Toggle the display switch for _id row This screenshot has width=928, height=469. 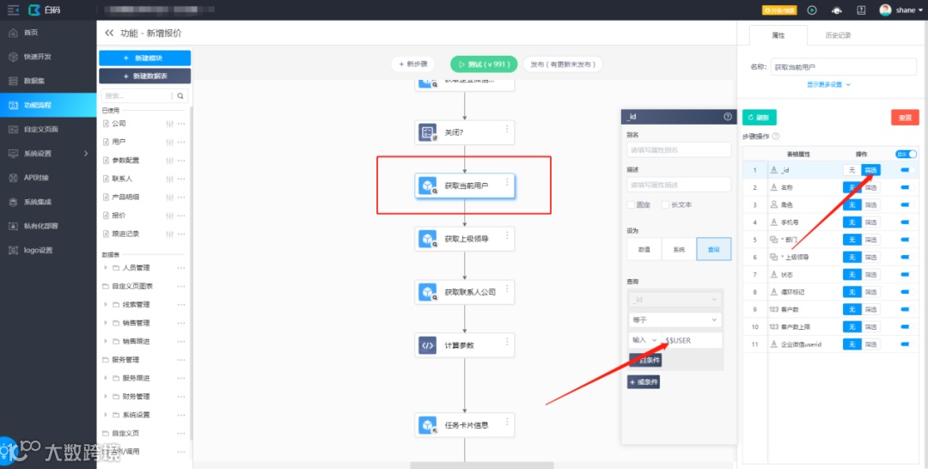click(x=907, y=170)
